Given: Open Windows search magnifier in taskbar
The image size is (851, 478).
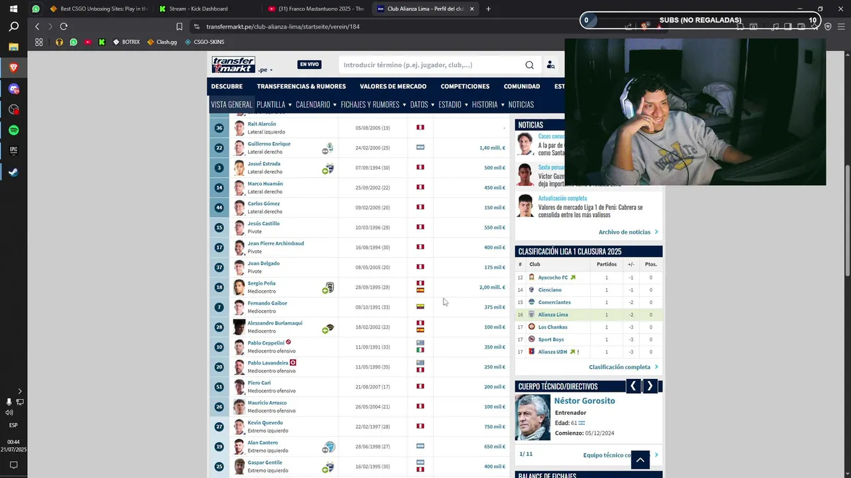Looking at the screenshot, I should 13,27.
